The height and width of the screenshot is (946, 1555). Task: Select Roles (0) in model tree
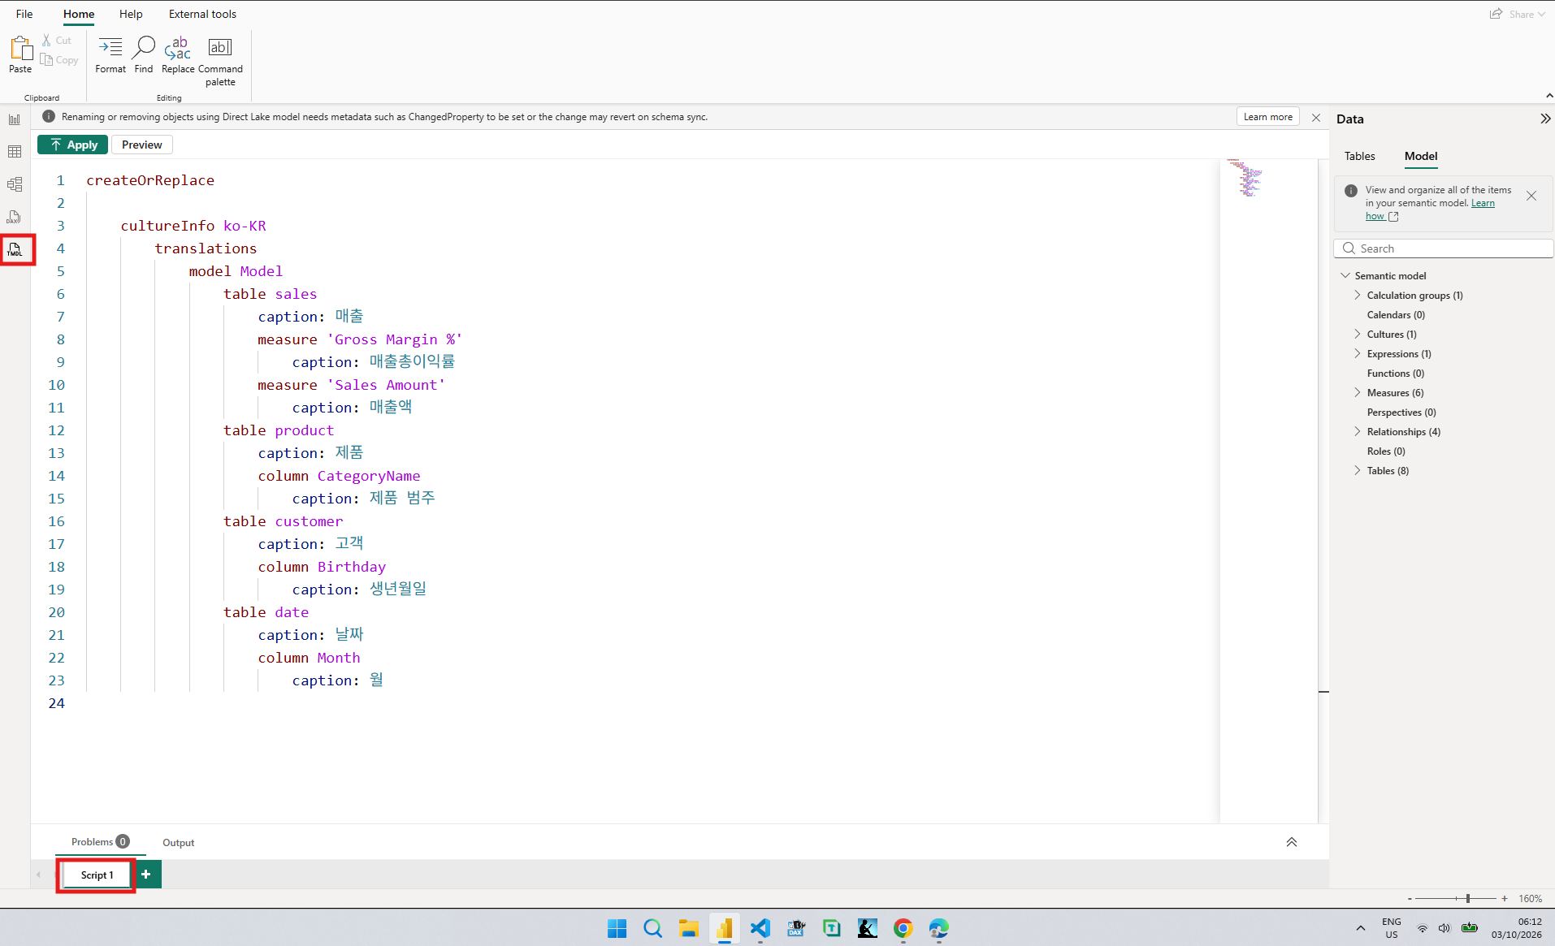pos(1385,451)
